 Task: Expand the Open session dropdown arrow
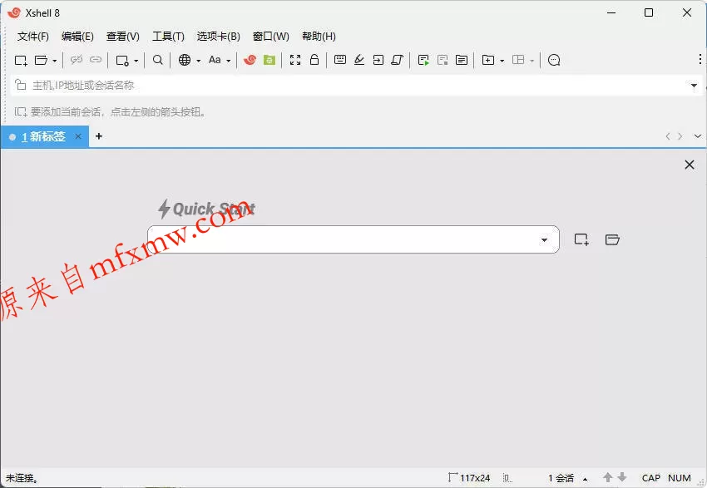[x=55, y=61]
